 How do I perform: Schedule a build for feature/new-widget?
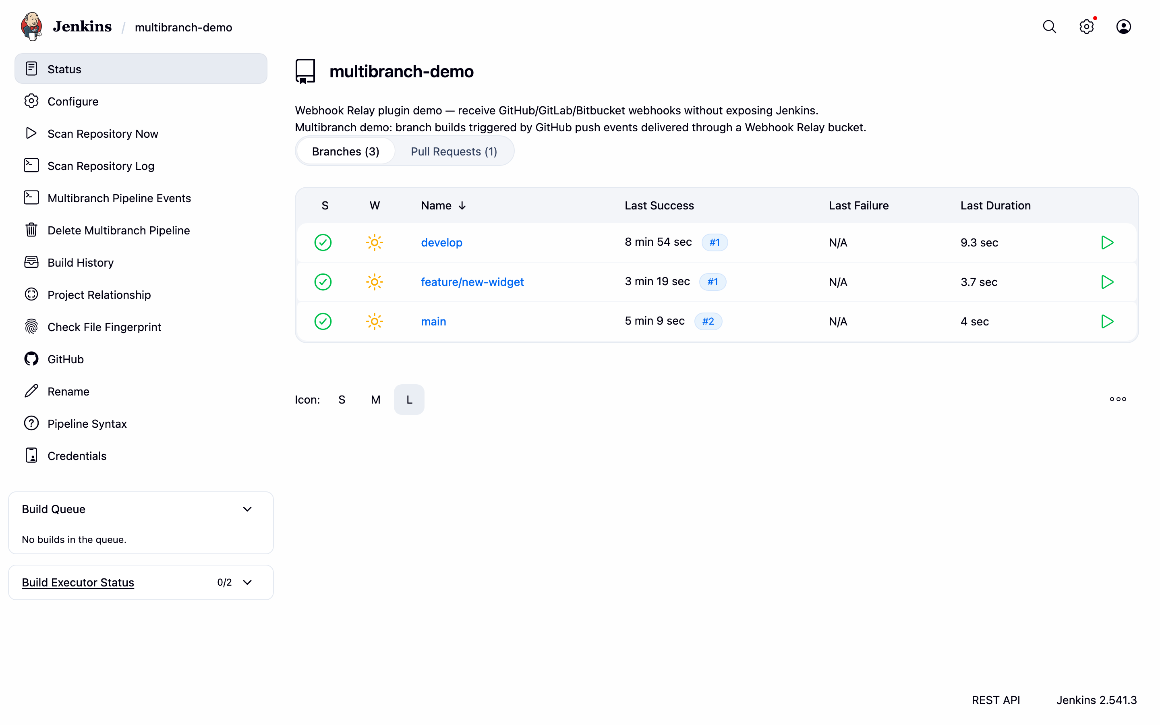(1107, 282)
